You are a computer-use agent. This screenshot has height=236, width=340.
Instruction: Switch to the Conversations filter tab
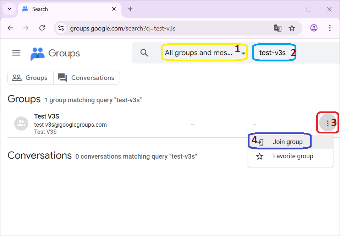pos(87,78)
